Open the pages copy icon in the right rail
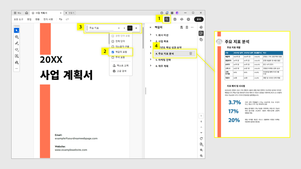This screenshot has height=169, width=301. pos(201,40)
